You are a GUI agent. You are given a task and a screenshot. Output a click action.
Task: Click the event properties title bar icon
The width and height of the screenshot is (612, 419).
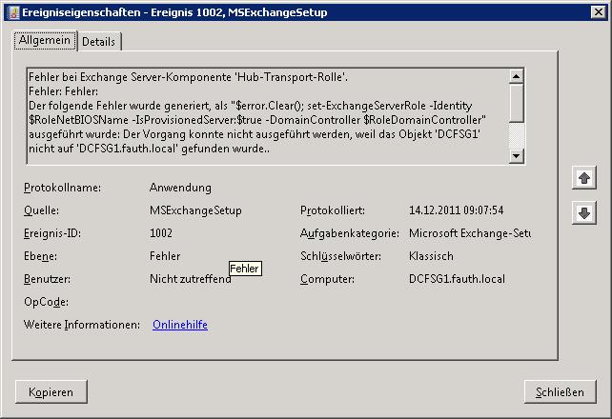[13, 12]
